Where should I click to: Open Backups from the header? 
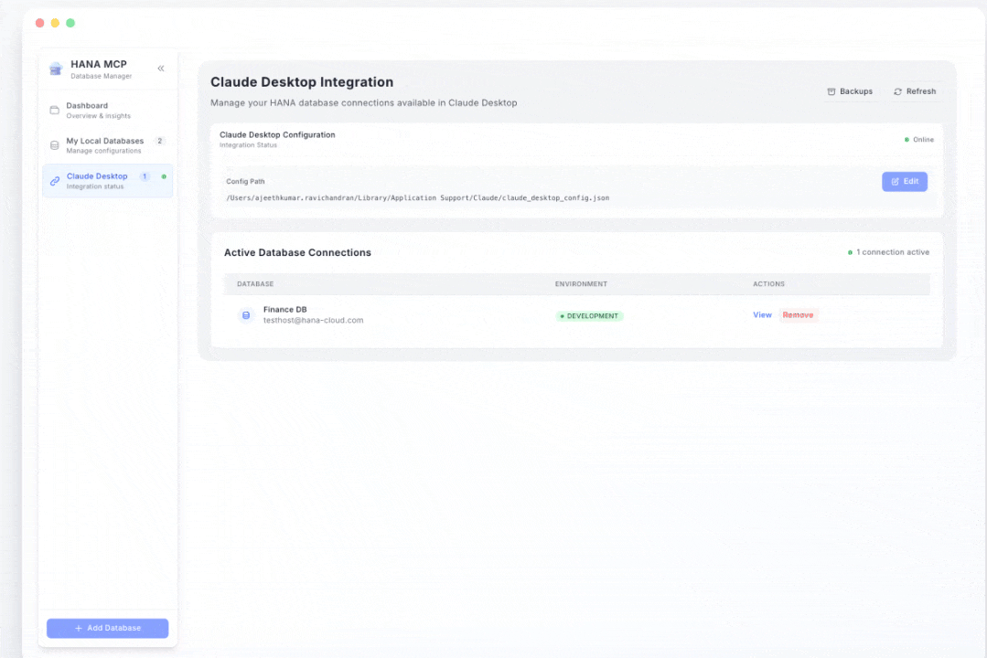point(850,91)
